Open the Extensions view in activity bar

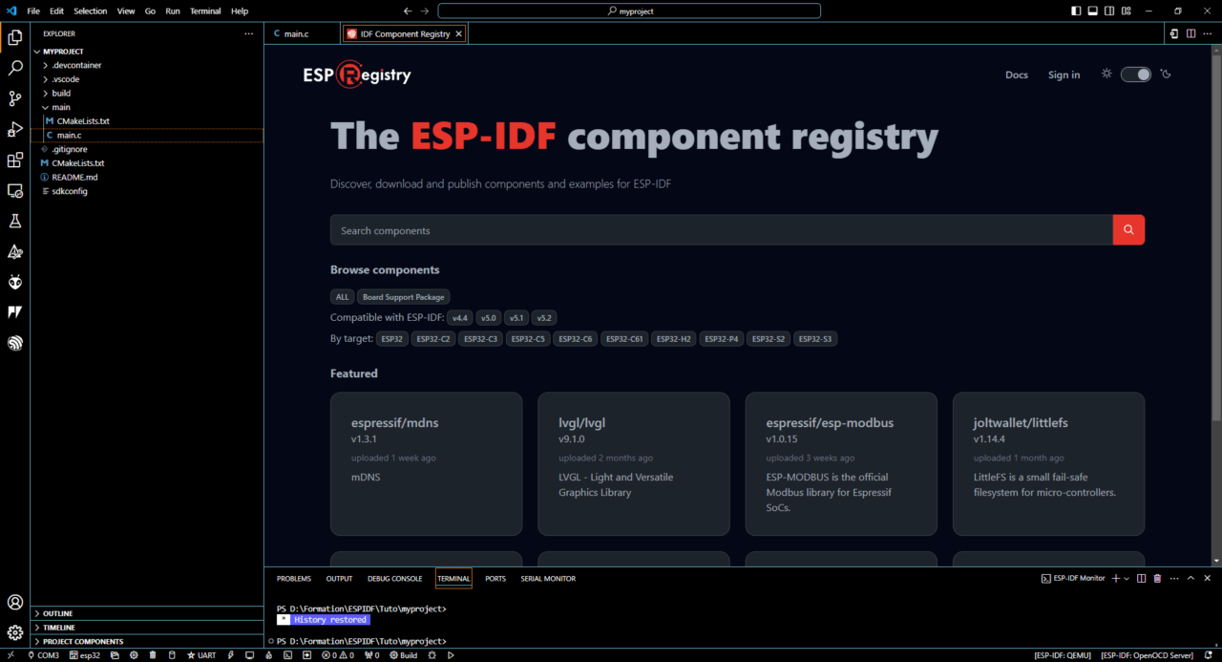tap(14, 160)
